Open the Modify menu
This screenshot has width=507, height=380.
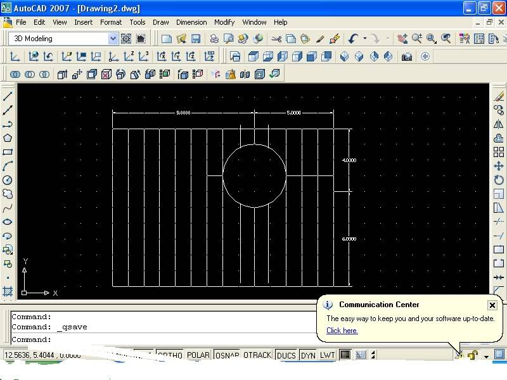pyautogui.click(x=224, y=22)
